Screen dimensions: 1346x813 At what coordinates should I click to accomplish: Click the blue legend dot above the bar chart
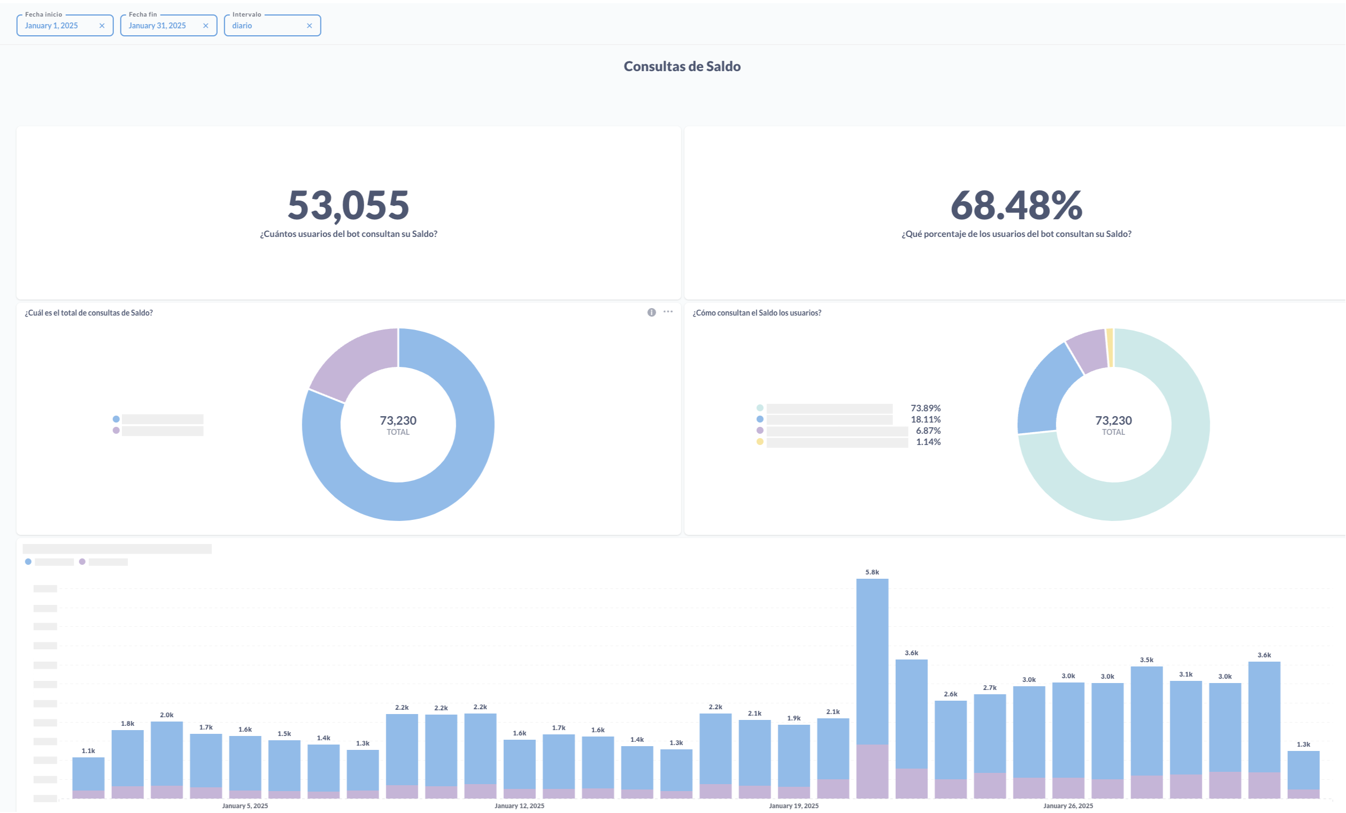(x=28, y=562)
